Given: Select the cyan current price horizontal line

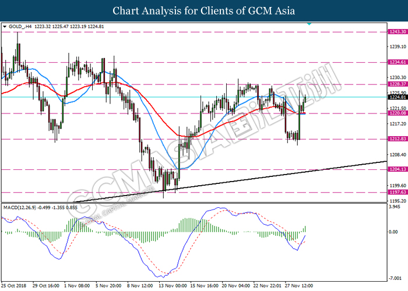Looking at the screenshot, I should tap(194, 97).
